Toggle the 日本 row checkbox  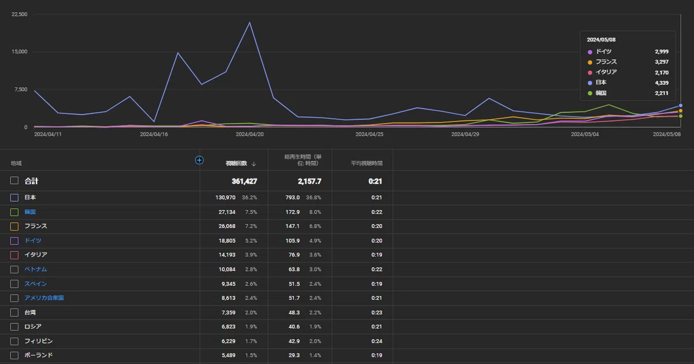(14, 198)
